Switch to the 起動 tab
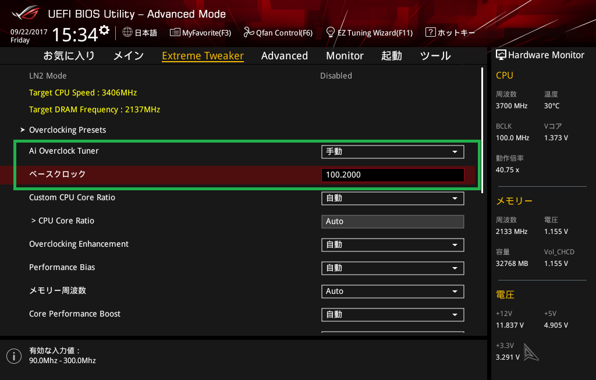Image resolution: width=596 pixels, height=380 pixels. (x=392, y=56)
